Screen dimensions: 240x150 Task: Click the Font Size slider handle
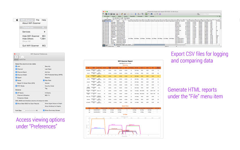pyautogui.click(x=24, y=110)
